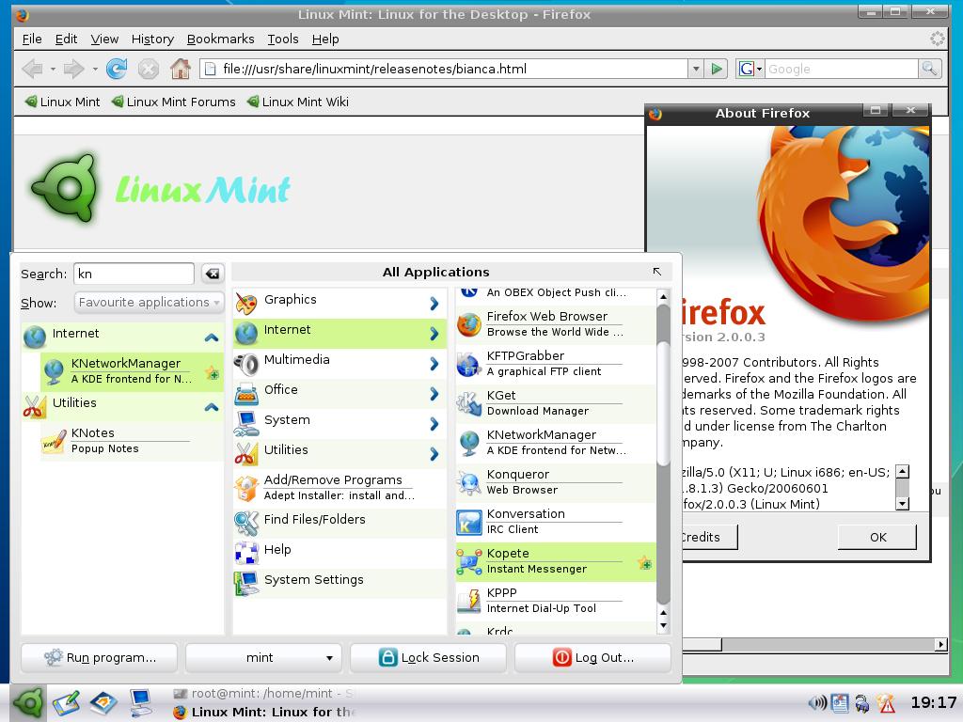This screenshot has width=963, height=722.
Task: Reload the page with the refresh icon
Action: point(116,69)
